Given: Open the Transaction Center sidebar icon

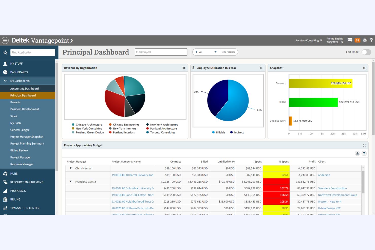Looking at the screenshot, I should pos(5,208).
